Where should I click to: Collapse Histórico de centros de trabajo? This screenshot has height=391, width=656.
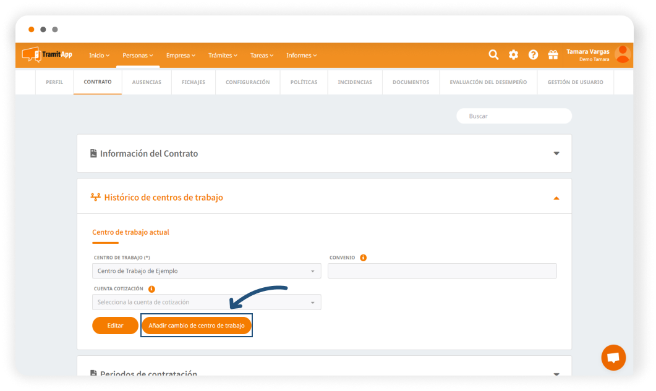[556, 198]
